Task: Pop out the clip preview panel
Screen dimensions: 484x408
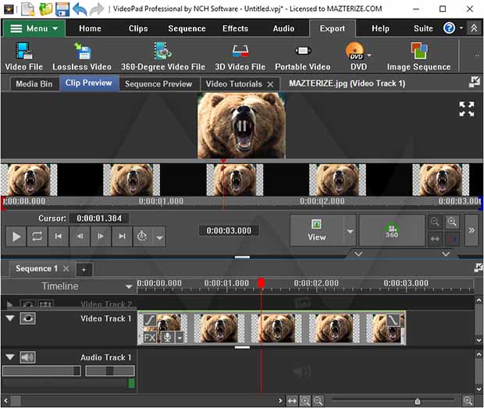Action: (x=475, y=82)
